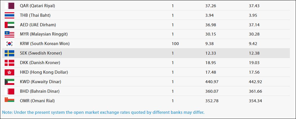Select the OMR (Omani Rial) label
This screenshot has width=296, height=119.
[x=37, y=101]
